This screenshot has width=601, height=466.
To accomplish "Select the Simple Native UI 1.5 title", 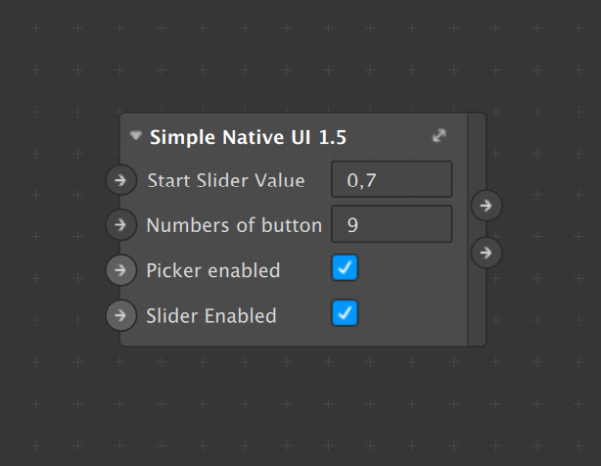I will point(248,138).
